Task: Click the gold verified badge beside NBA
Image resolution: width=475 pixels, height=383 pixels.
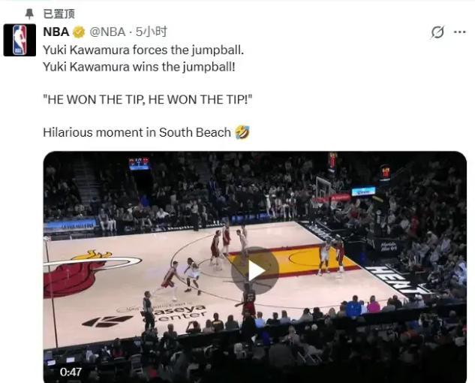Action: (x=79, y=32)
